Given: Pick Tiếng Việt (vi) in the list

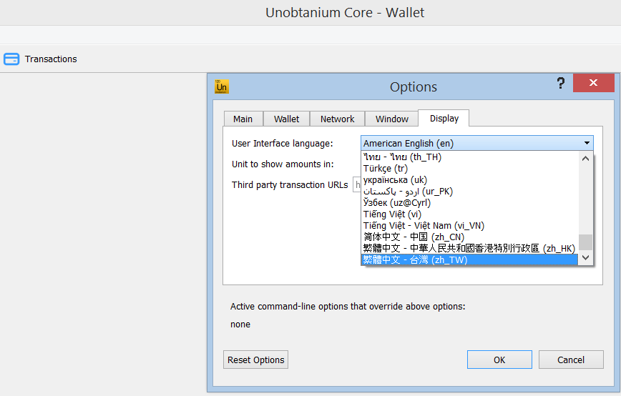Looking at the screenshot, I should 392,214.
